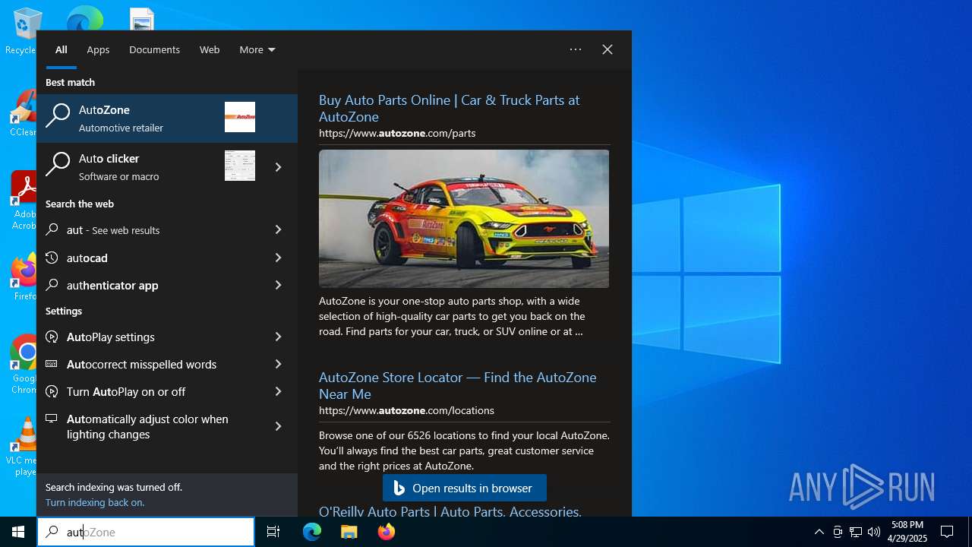This screenshot has height=547, width=972.
Task: Expand Automatically adjust color arrow
Action: click(279, 426)
